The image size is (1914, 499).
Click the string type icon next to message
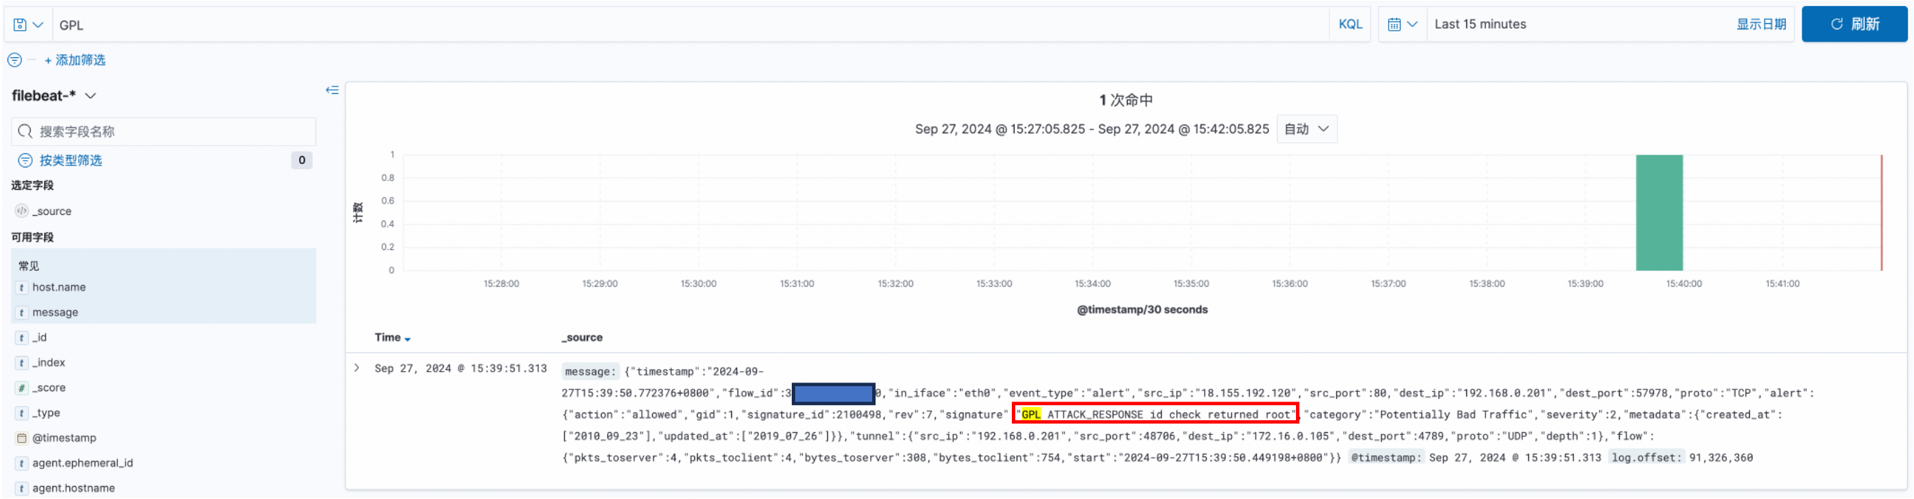coord(22,312)
